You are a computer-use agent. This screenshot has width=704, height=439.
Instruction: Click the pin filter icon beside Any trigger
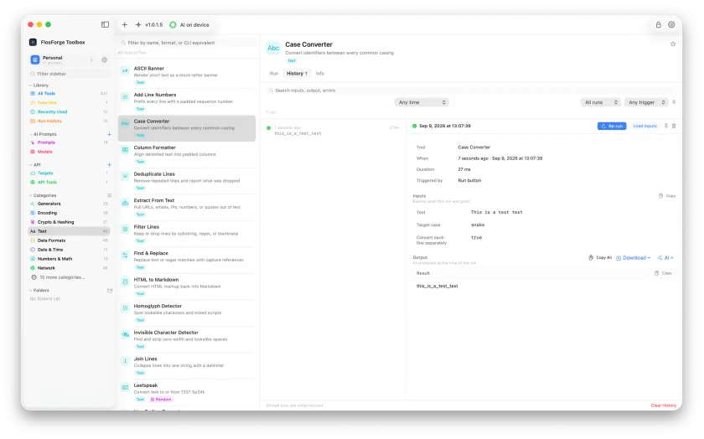click(674, 102)
